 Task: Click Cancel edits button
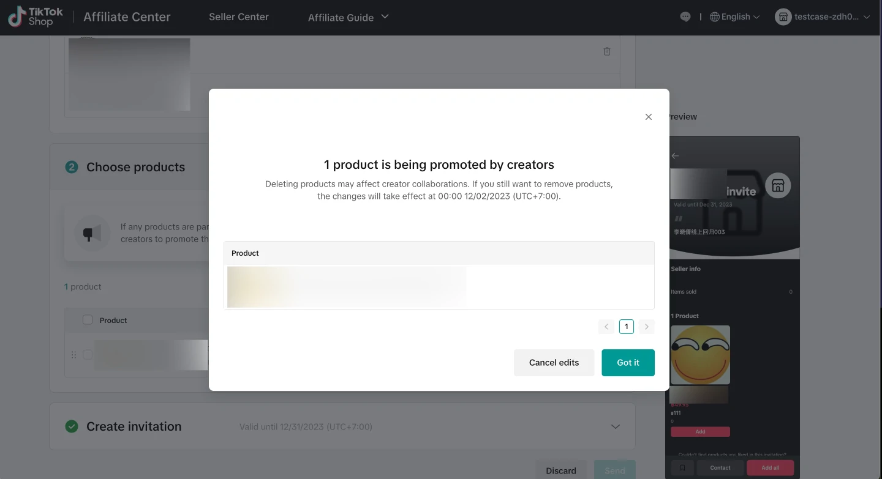tap(554, 363)
